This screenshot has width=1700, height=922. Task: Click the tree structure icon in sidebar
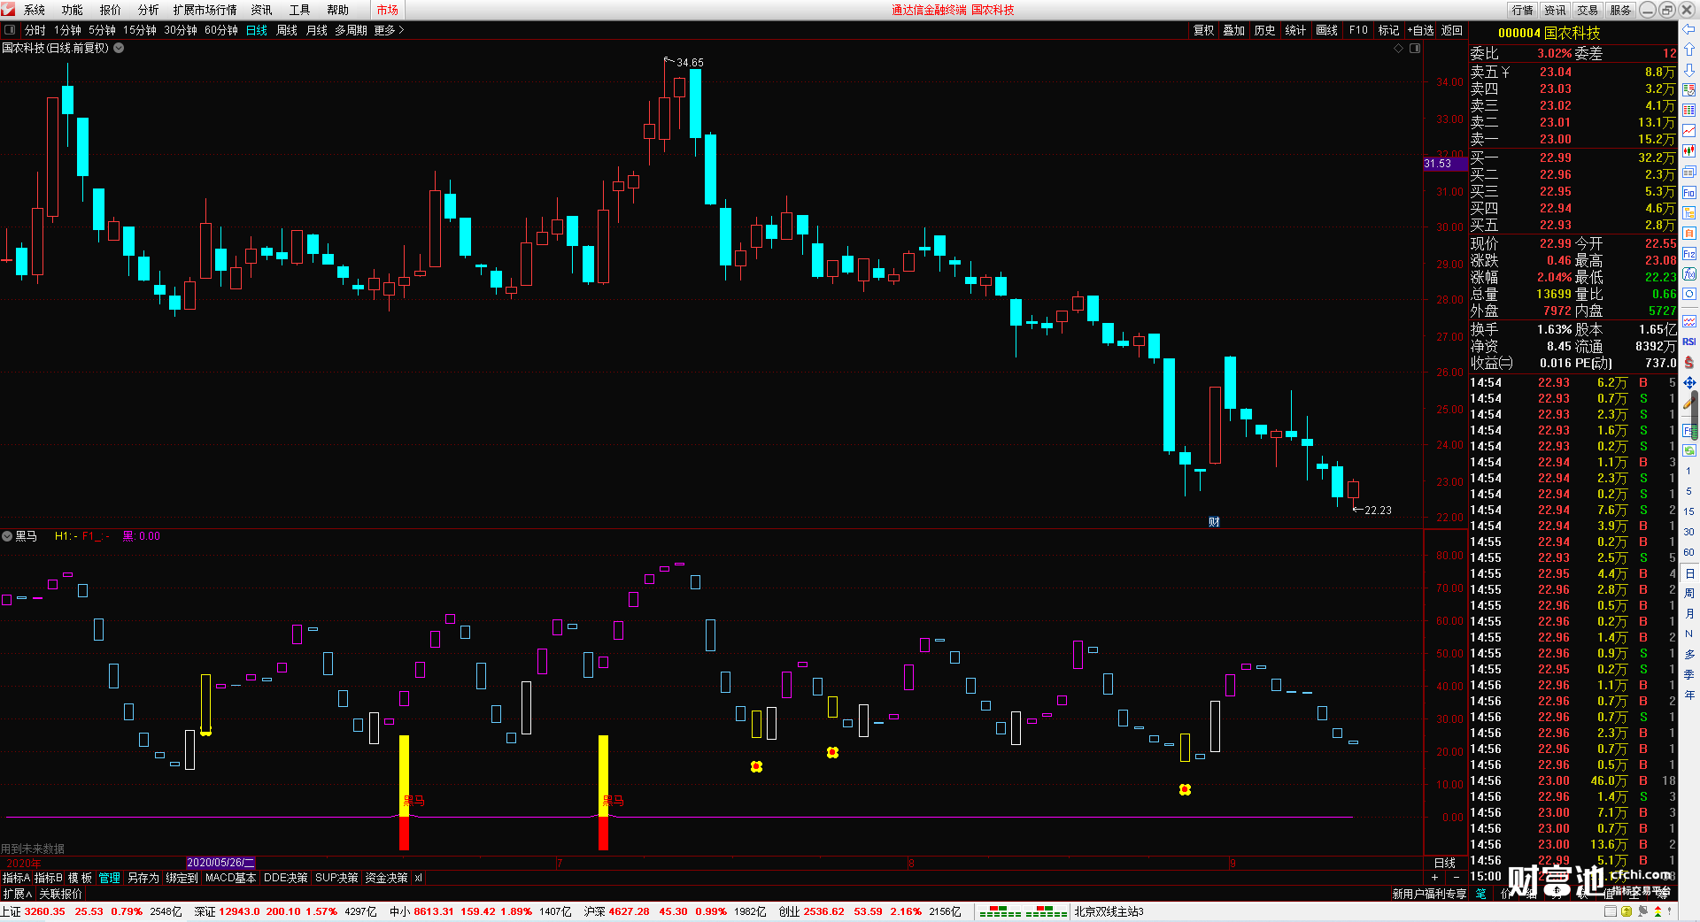pyautogui.click(x=1689, y=212)
